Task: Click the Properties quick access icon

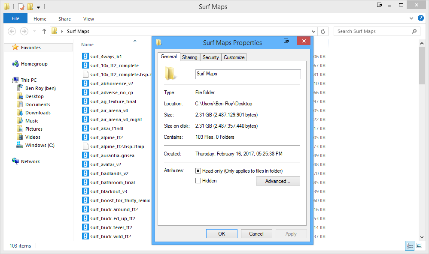Action: point(21,7)
